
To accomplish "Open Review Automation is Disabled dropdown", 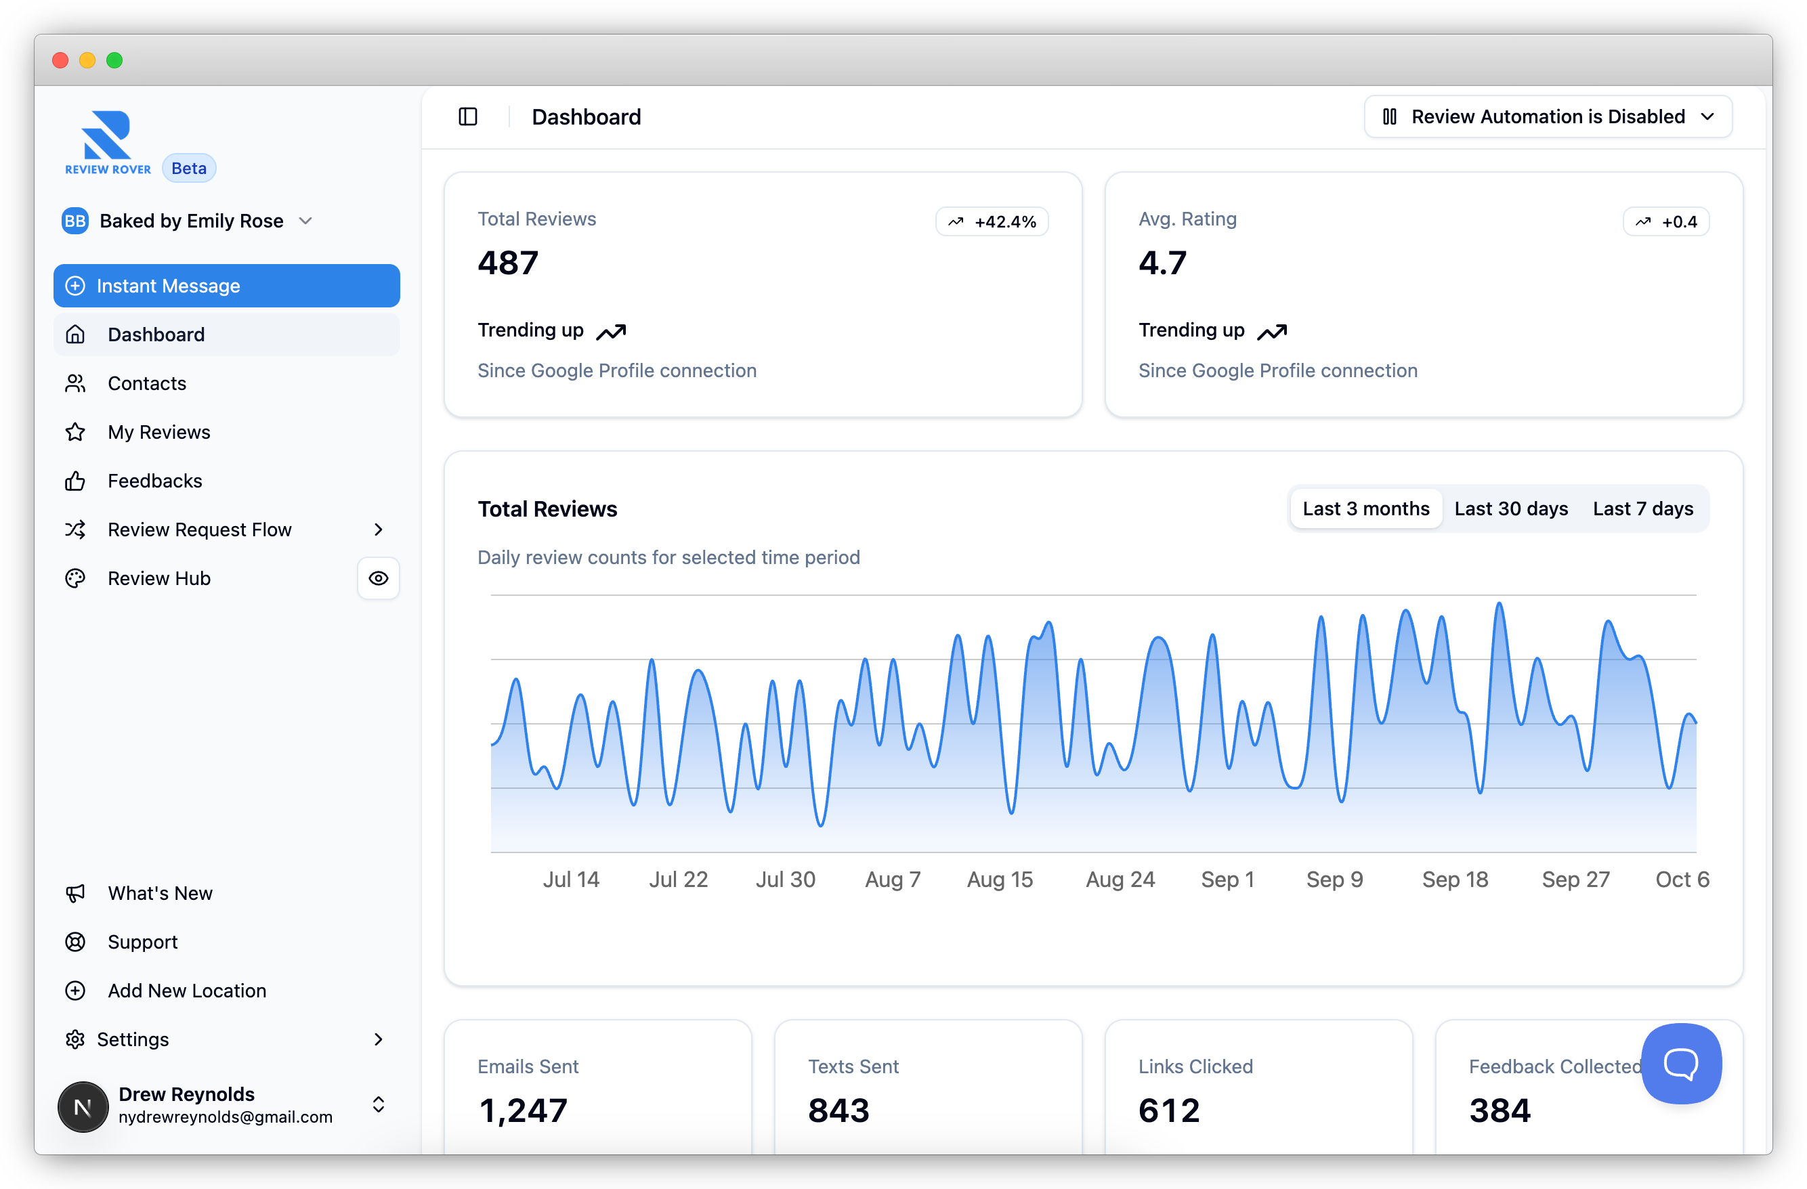I will pyautogui.click(x=1548, y=116).
